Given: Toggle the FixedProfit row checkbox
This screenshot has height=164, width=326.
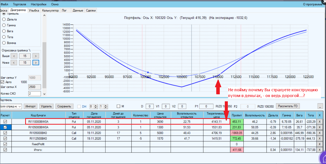Looking at the screenshot, I should (x=5, y=144).
